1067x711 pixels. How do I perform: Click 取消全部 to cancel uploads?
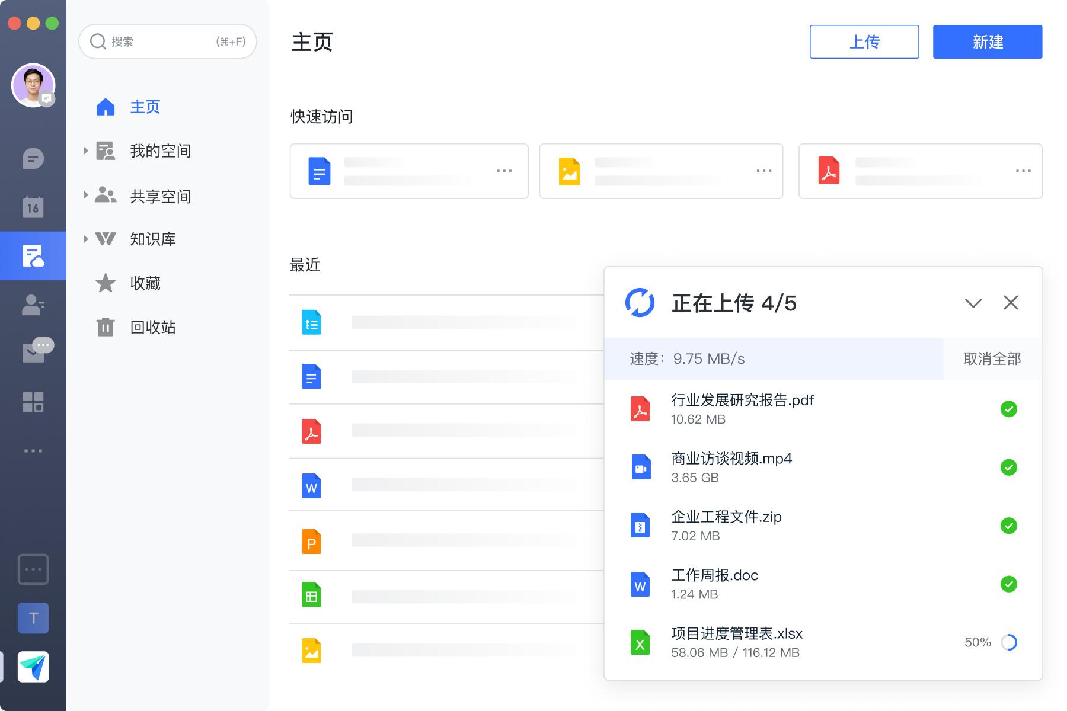(x=992, y=358)
